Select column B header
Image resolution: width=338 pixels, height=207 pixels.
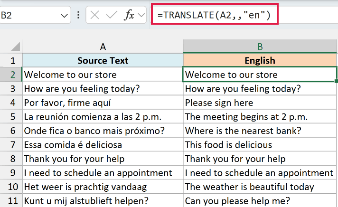click(260, 47)
